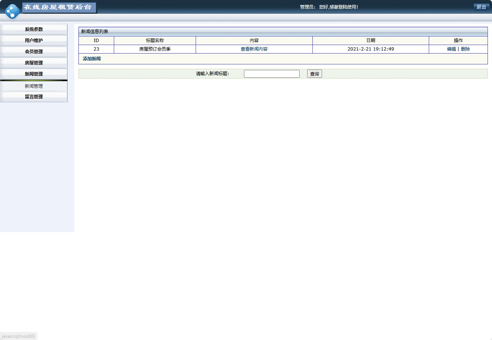Screen dimensions: 492x340
Task: Expand the 系统参数 menu section
Action: (x=34, y=29)
